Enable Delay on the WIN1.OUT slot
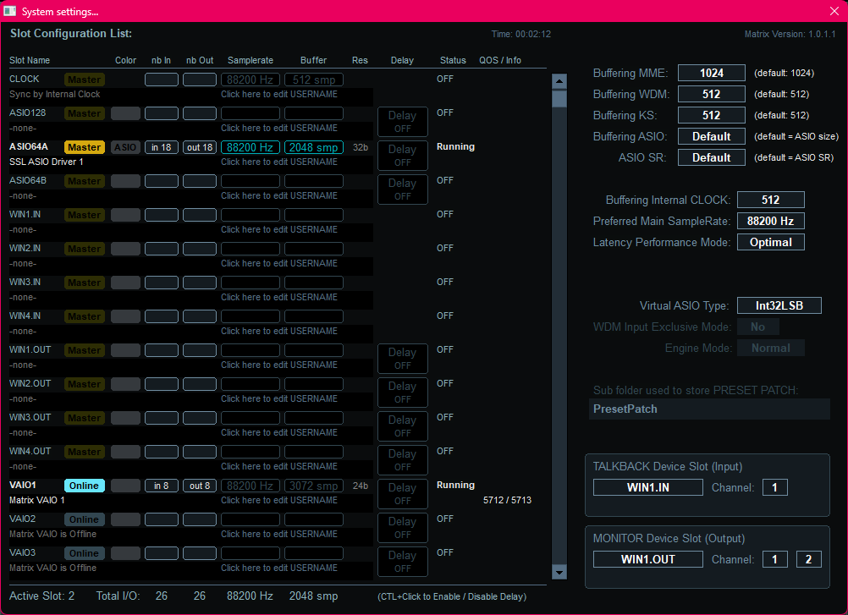 click(x=402, y=358)
